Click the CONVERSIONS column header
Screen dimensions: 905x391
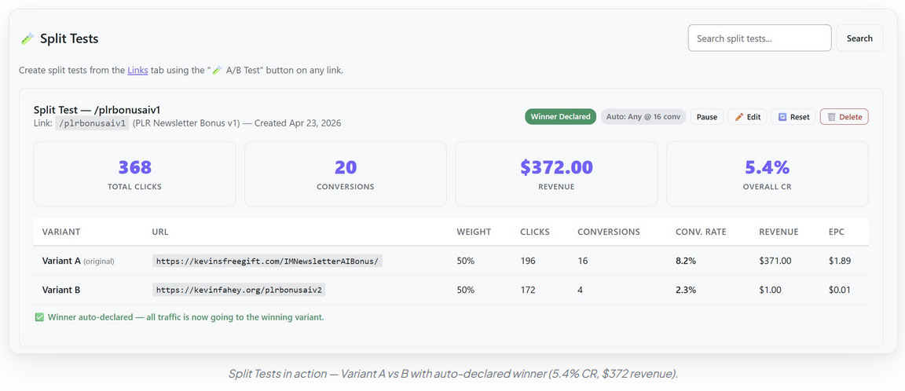point(608,232)
